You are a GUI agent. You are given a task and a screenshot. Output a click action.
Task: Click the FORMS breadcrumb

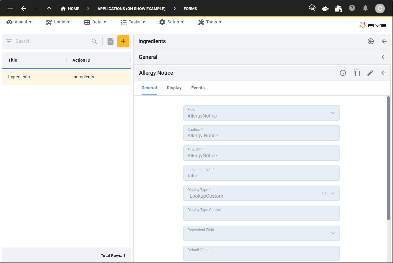point(190,9)
